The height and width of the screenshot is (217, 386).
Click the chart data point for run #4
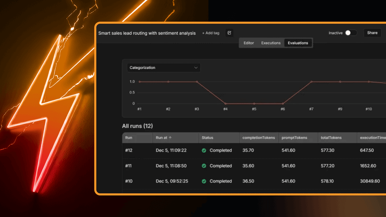pos(225,104)
